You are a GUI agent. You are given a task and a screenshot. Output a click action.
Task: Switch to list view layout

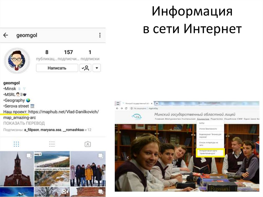click(x=52, y=144)
